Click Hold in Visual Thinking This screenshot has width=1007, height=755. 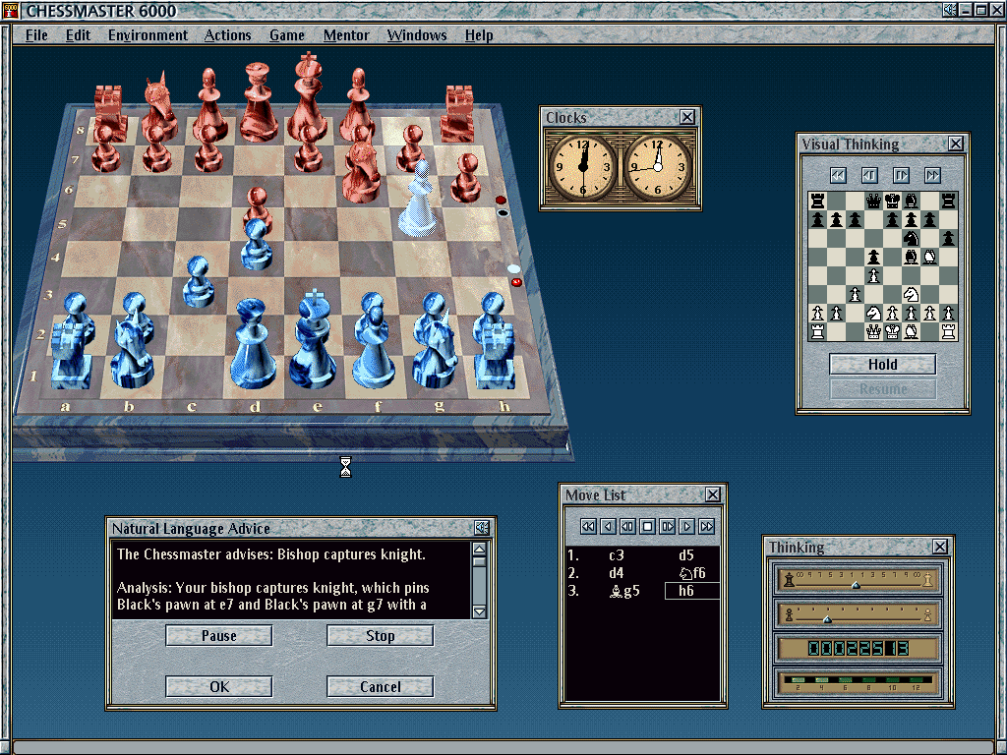pos(882,364)
